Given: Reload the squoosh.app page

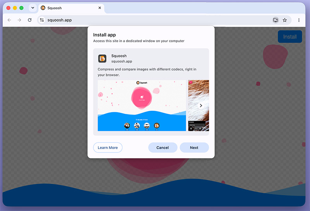Looking at the screenshot, I should (x=30, y=20).
